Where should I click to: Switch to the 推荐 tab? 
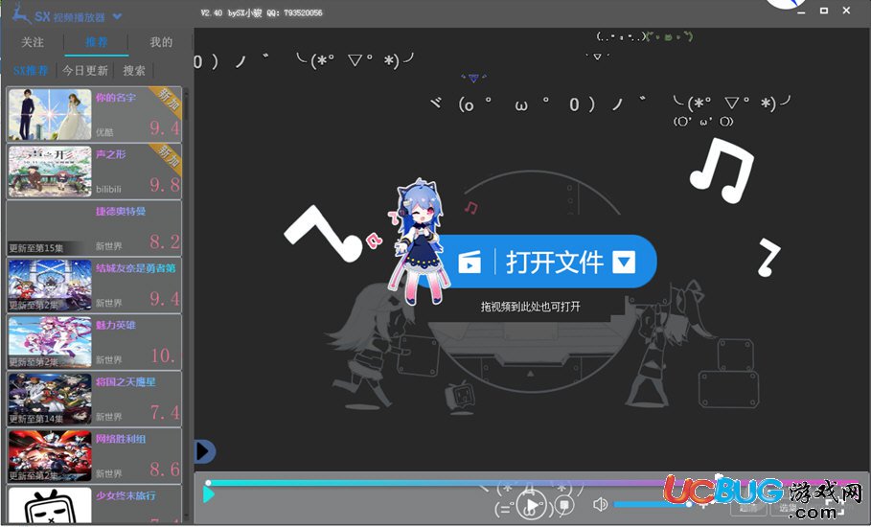click(x=97, y=42)
